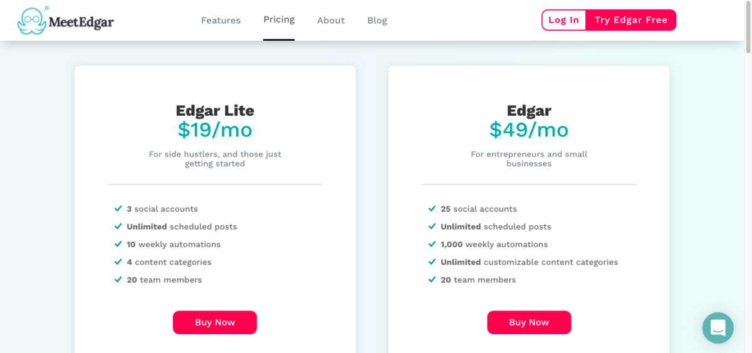
Task: Open the chat widget bubble
Action: tap(718, 328)
